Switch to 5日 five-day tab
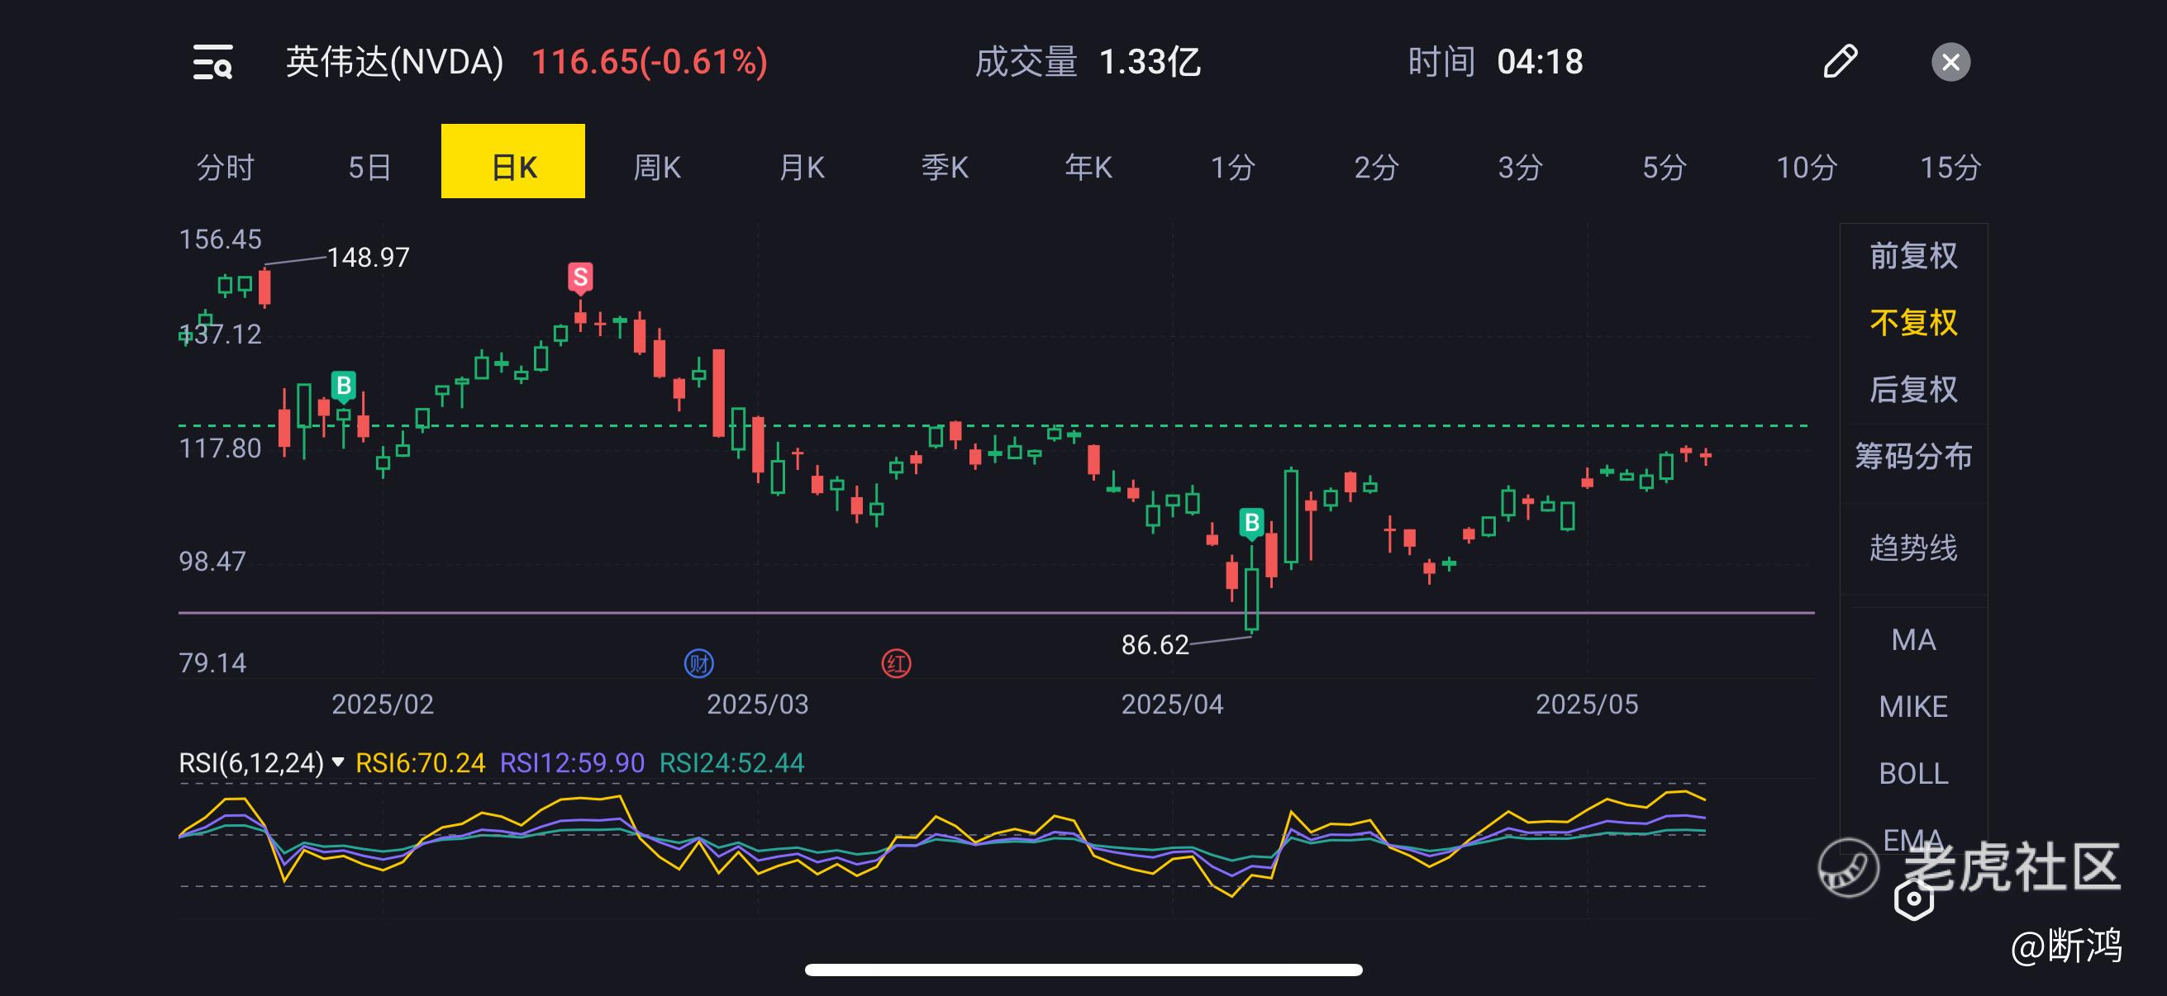The width and height of the screenshot is (2167, 996). (x=369, y=168)
